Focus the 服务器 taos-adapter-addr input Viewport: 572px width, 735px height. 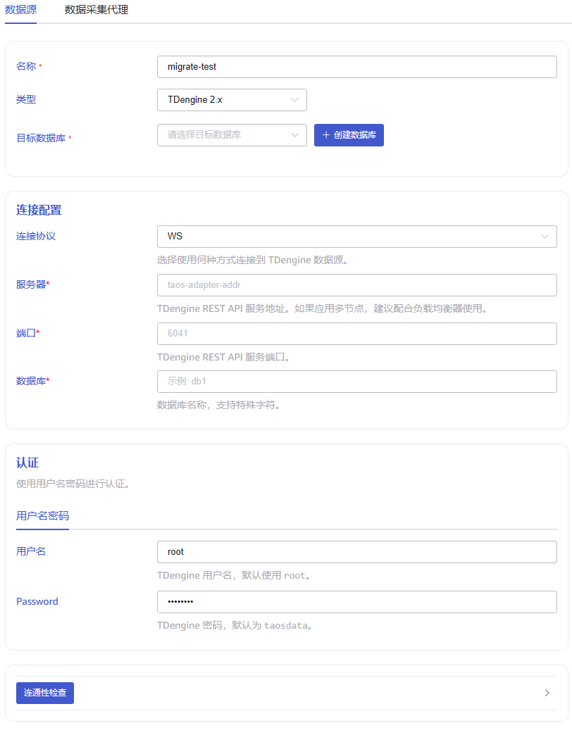coord(356,285)
